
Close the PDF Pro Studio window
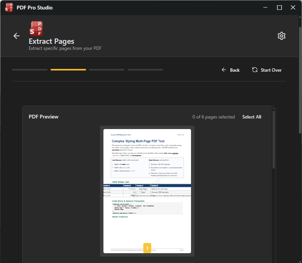click(x=293, y=8)
